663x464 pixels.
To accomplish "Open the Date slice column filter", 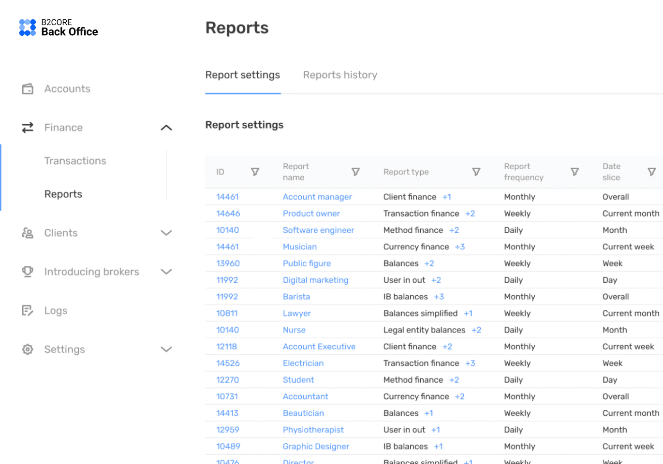I will pos(652,172).
